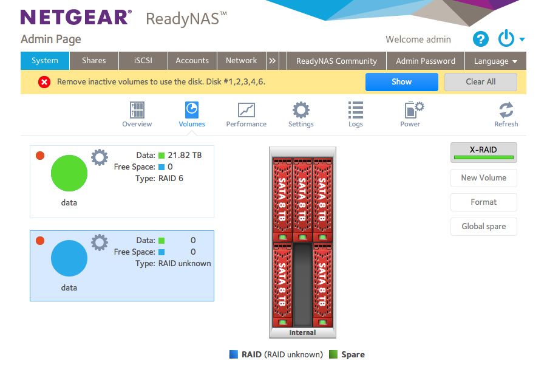Open the Language dropdown
The height and width of the screenshot is (378, 547).
(x=495, y=61)
